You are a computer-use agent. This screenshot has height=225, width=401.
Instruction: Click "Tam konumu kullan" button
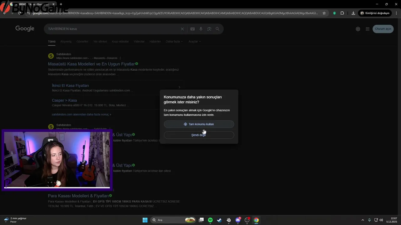coord(199,124)
